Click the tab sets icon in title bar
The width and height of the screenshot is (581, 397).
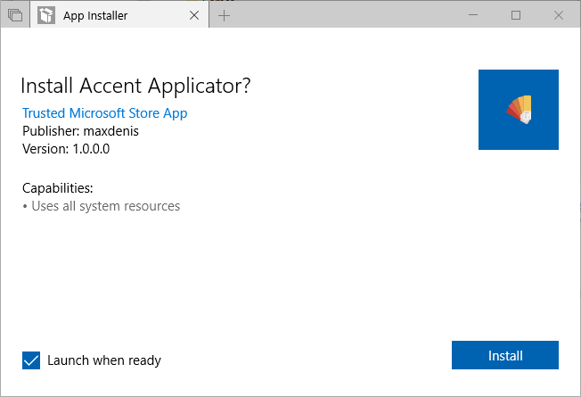(x=15, y=16)
